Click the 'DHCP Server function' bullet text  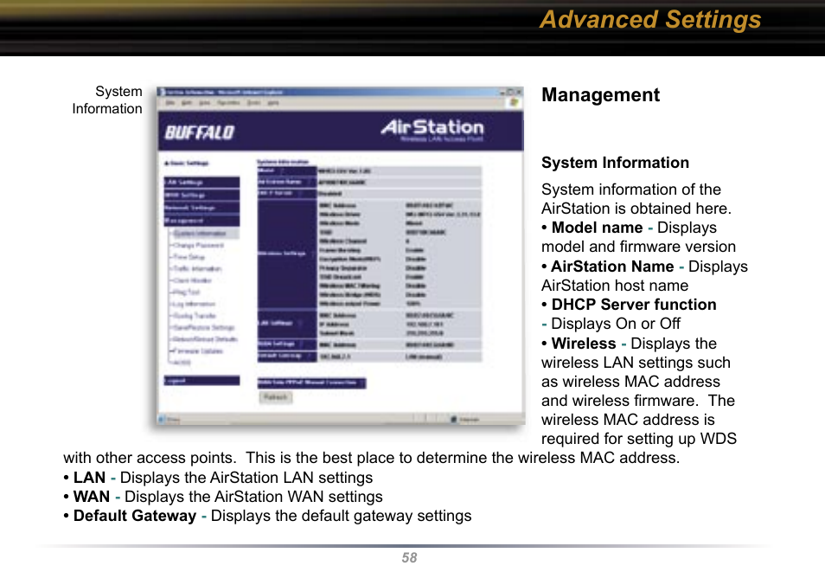(x=634, y=305)
